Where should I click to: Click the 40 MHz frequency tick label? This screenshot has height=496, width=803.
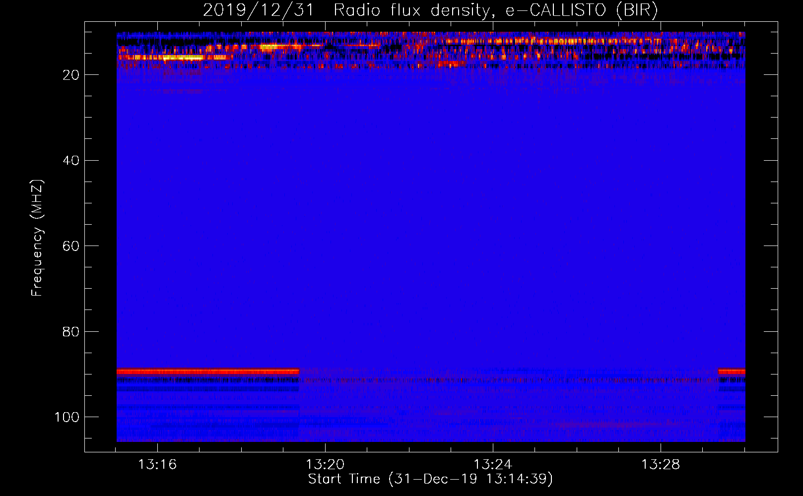pyautogui.click(x=71, y=160)
